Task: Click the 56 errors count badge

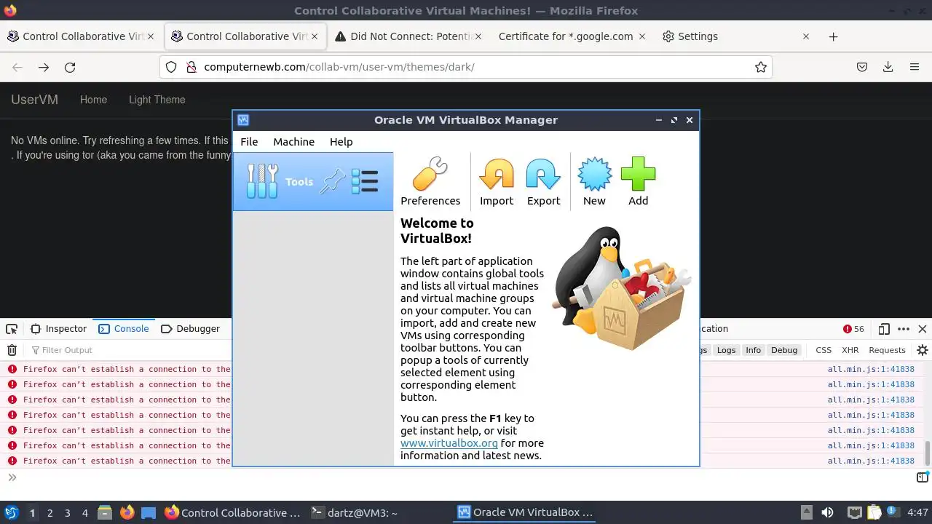Action: click(x=853, y=329)
